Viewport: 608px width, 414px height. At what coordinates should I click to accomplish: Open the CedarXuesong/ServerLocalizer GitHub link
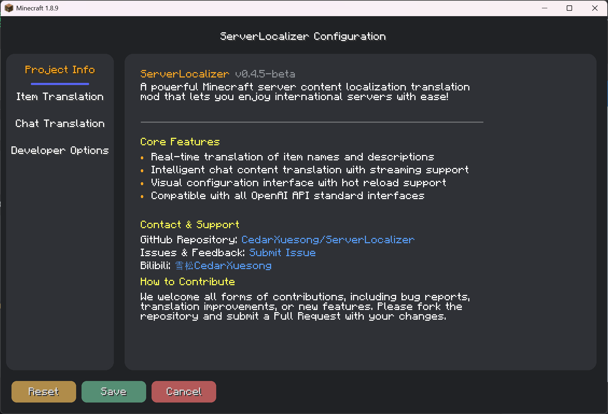[328, 240]
